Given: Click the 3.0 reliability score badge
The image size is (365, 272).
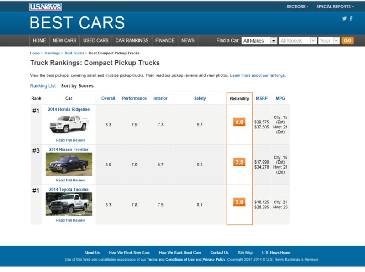Looking at the screenshot, I should pos(239,203).
